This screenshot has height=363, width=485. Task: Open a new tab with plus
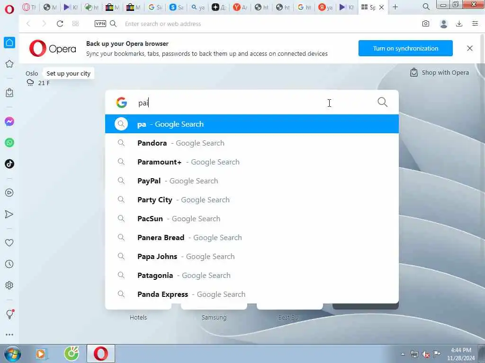(395, 7)
